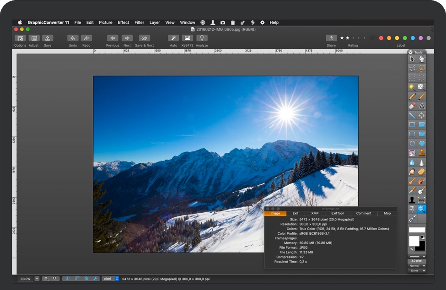446x290 pixels.
Task: Select the outlined circle shape tool
Action: point(412,143)
